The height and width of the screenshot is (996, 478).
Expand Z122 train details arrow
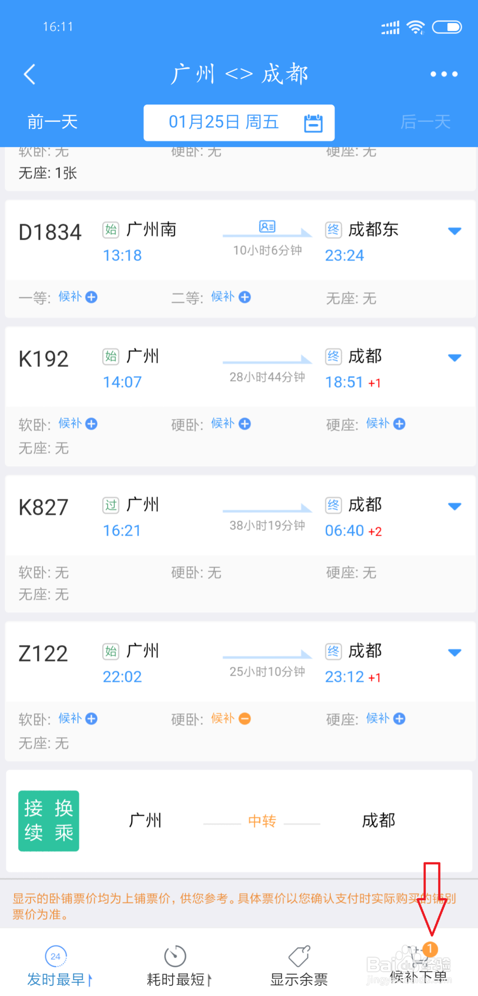point(455,652)
